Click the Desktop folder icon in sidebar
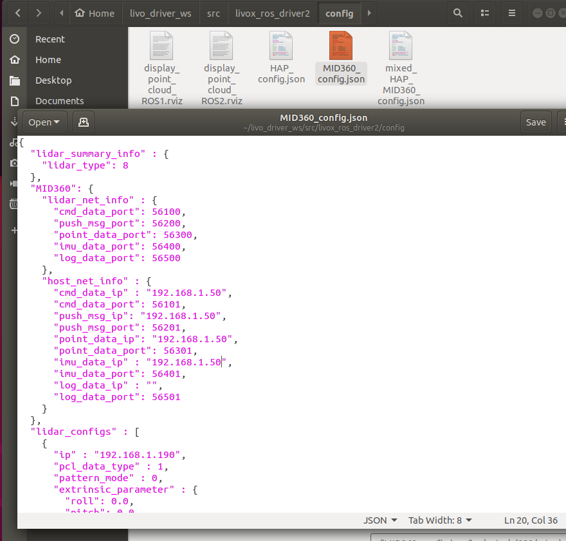The image size is (566, 541). coord(14,80)
